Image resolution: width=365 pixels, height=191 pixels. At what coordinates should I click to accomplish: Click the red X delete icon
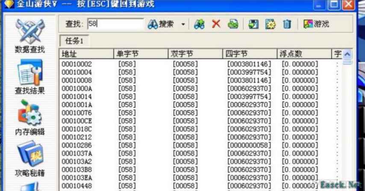click(216, 24)
